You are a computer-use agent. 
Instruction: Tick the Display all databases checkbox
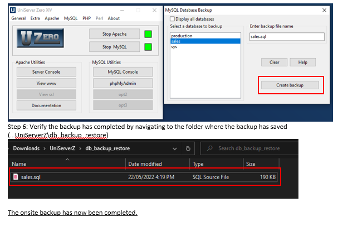[172, 19]
